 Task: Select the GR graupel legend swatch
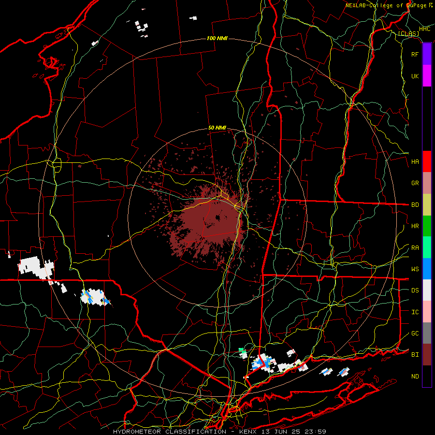pyautogui.click(x=427, y=183)
